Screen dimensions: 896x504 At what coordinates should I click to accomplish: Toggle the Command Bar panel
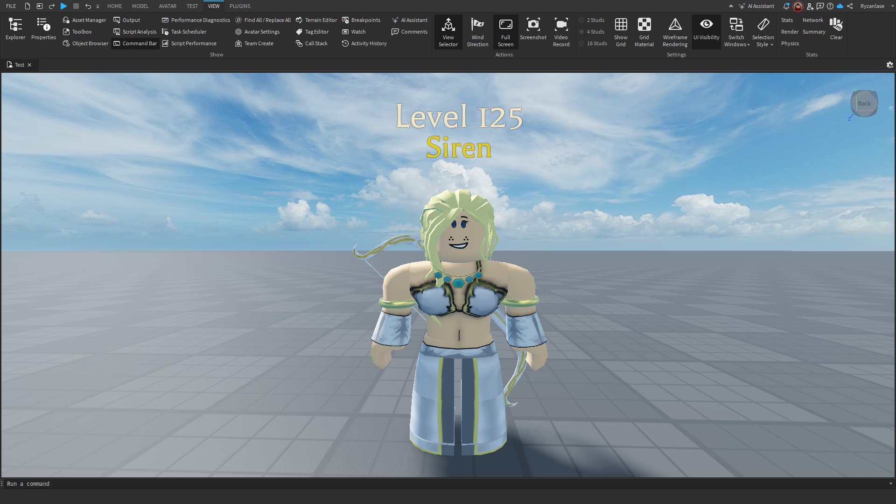coord(135,43)
